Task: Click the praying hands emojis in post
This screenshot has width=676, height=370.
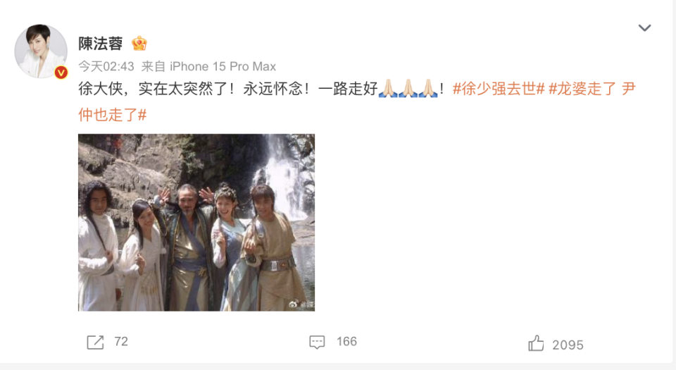Action: pyautogui.click(x=408, y=88)
